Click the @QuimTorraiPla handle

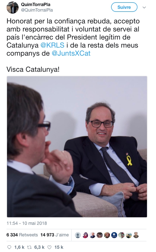37,10
